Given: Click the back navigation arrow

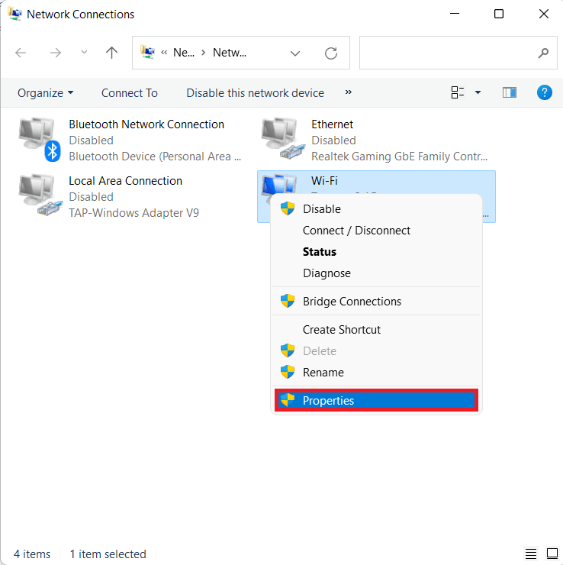Looking at the screenshot, I should click(21, 53).
